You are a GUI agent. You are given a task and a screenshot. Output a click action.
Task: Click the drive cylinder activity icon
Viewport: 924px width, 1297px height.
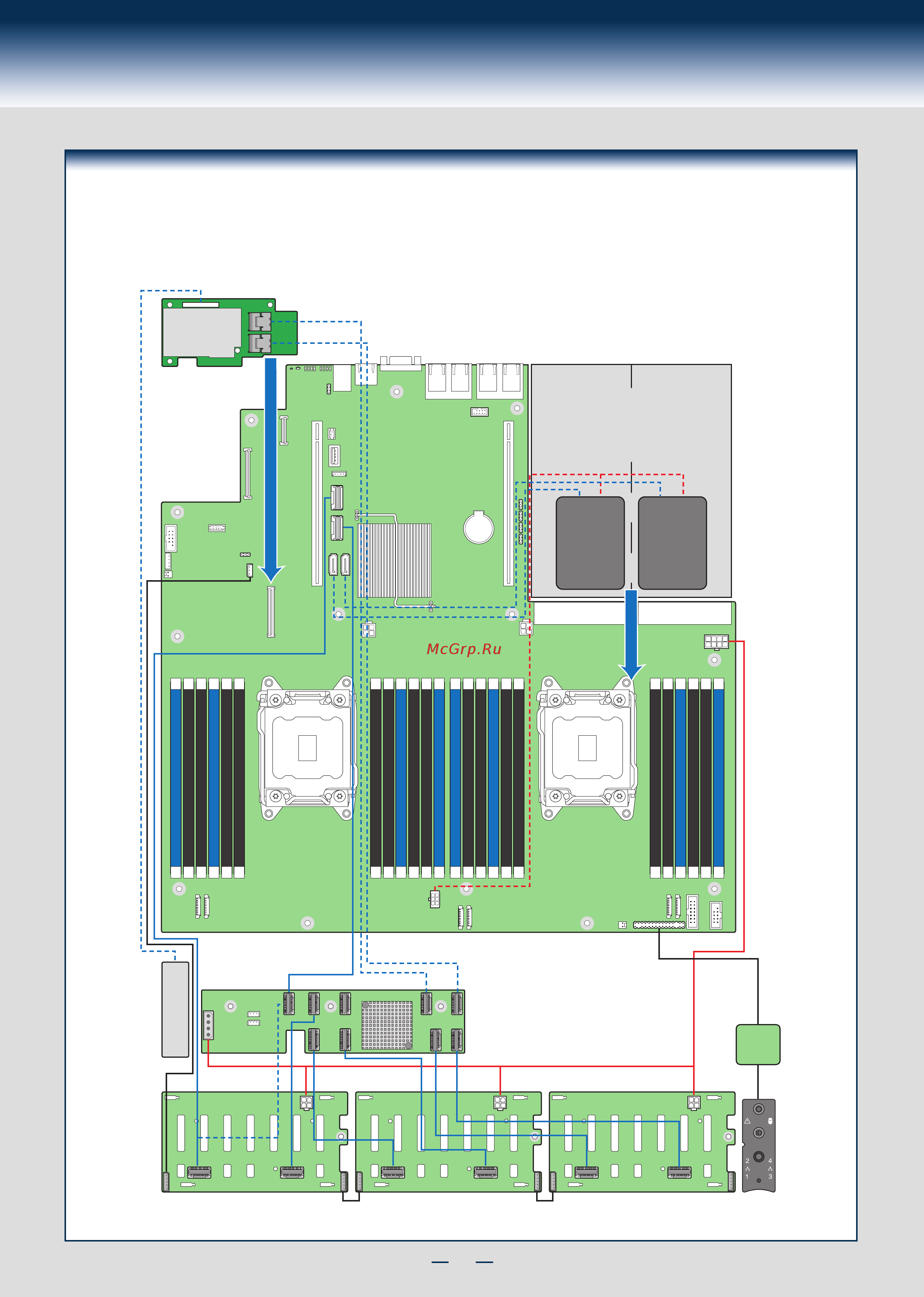point(770,1121)
